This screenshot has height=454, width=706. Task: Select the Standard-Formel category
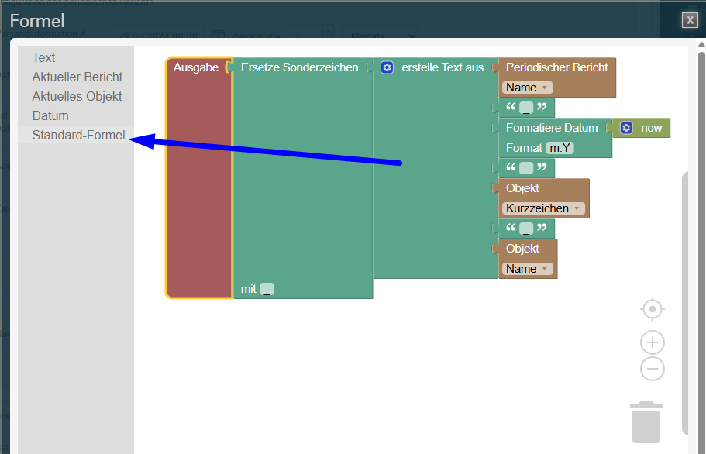[x=78, y=136]
